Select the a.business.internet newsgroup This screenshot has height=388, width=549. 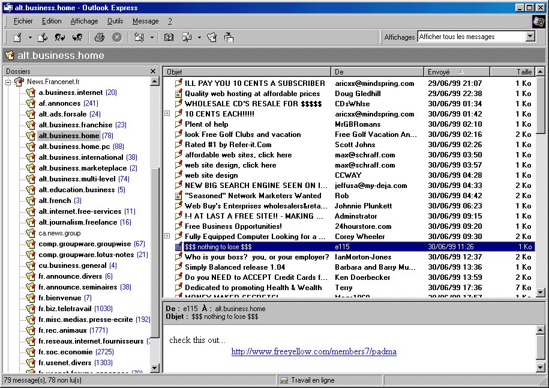pos(70,92)
